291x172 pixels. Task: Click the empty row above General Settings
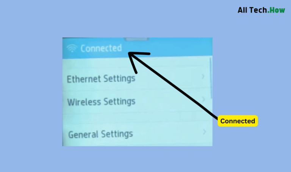(x=136, y=118)
